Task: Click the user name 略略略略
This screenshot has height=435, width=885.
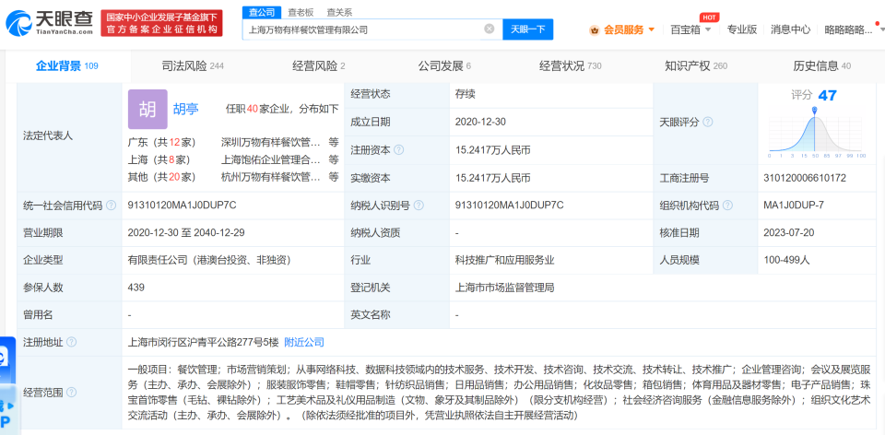Action: (x=848, y=29)
